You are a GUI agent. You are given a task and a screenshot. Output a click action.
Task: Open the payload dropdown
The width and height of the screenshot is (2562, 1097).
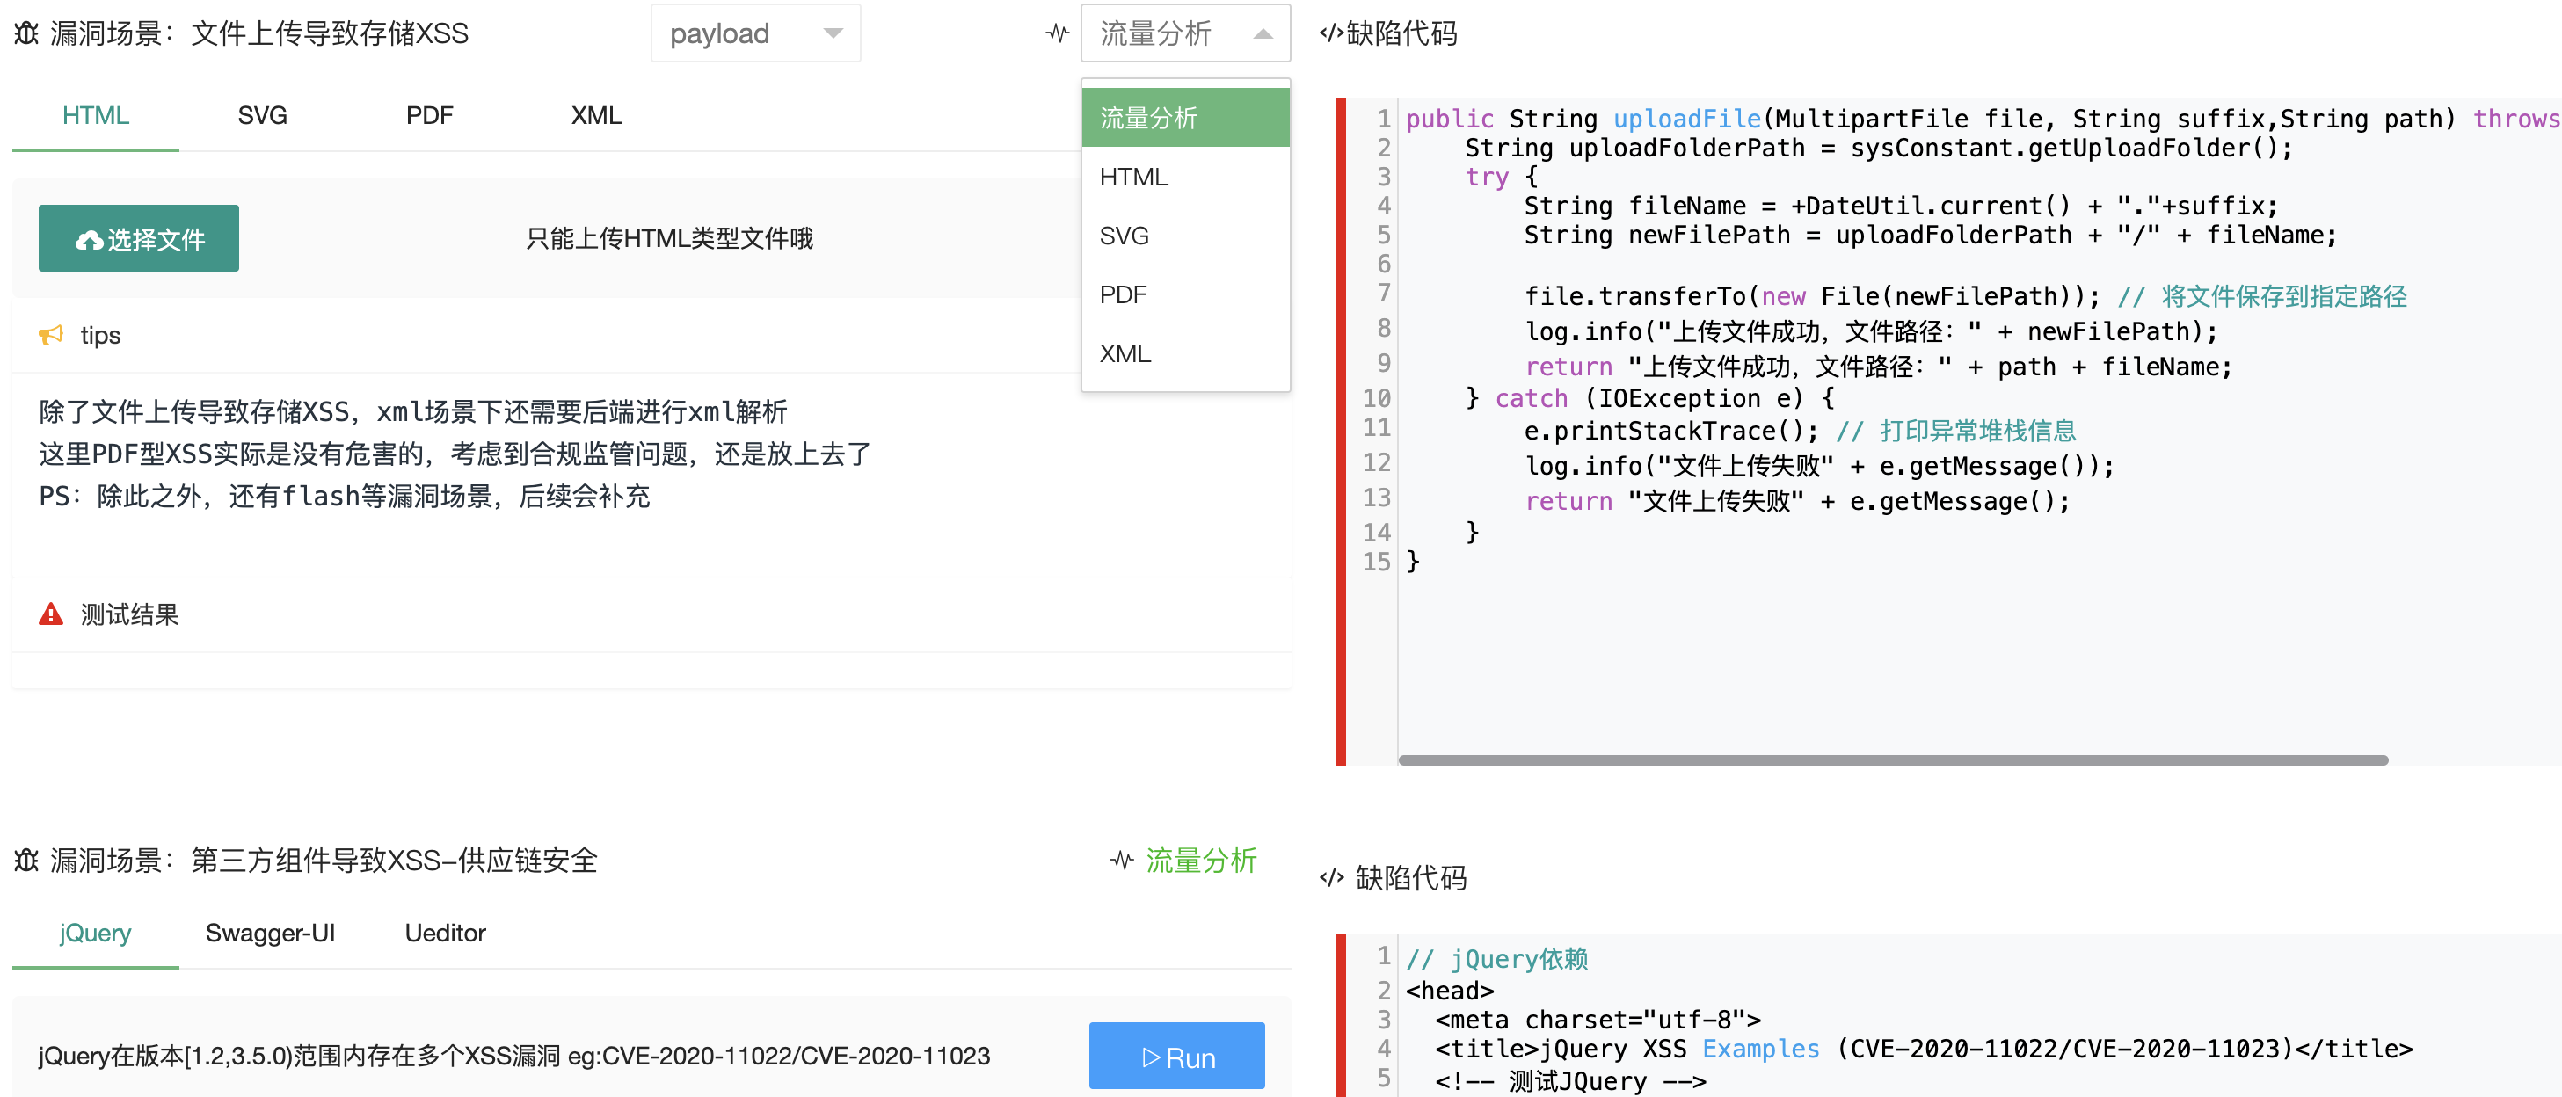[x=755, y=33]
